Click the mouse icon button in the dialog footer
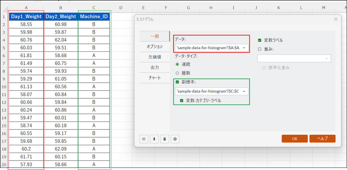Image resolution: width=347 pixels, height=170 pixels. [x=165, y=139]
